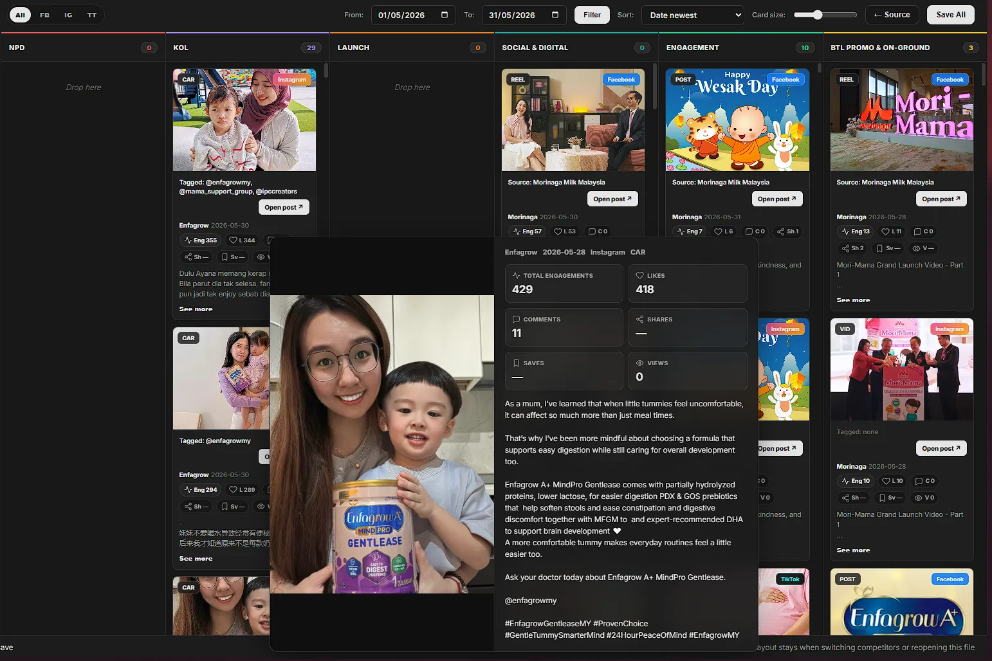Click the Sh 2 shares chip
Image resolution: width=992 pixels, height=661 pixels.
(852, 248)
